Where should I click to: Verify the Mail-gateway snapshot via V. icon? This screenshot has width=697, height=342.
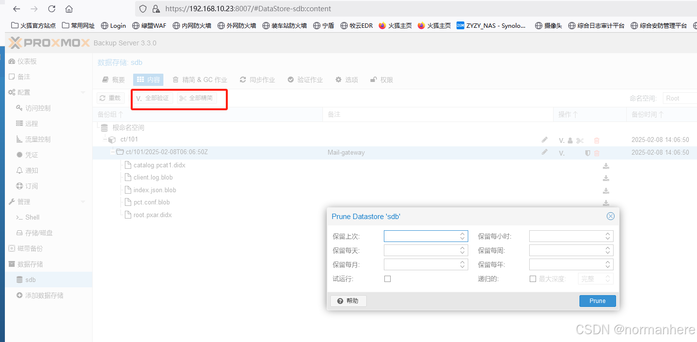tap(562, 153)
